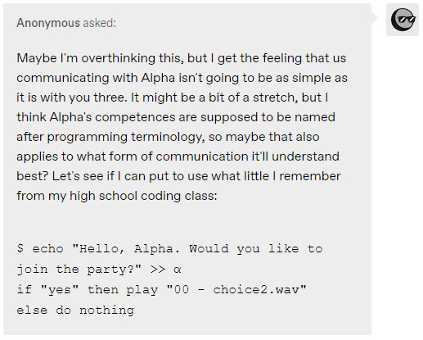Viewport: 423px width, 340px height.
Task: Click the filename "00 - choice2.wav"
Action: point(236,289)
